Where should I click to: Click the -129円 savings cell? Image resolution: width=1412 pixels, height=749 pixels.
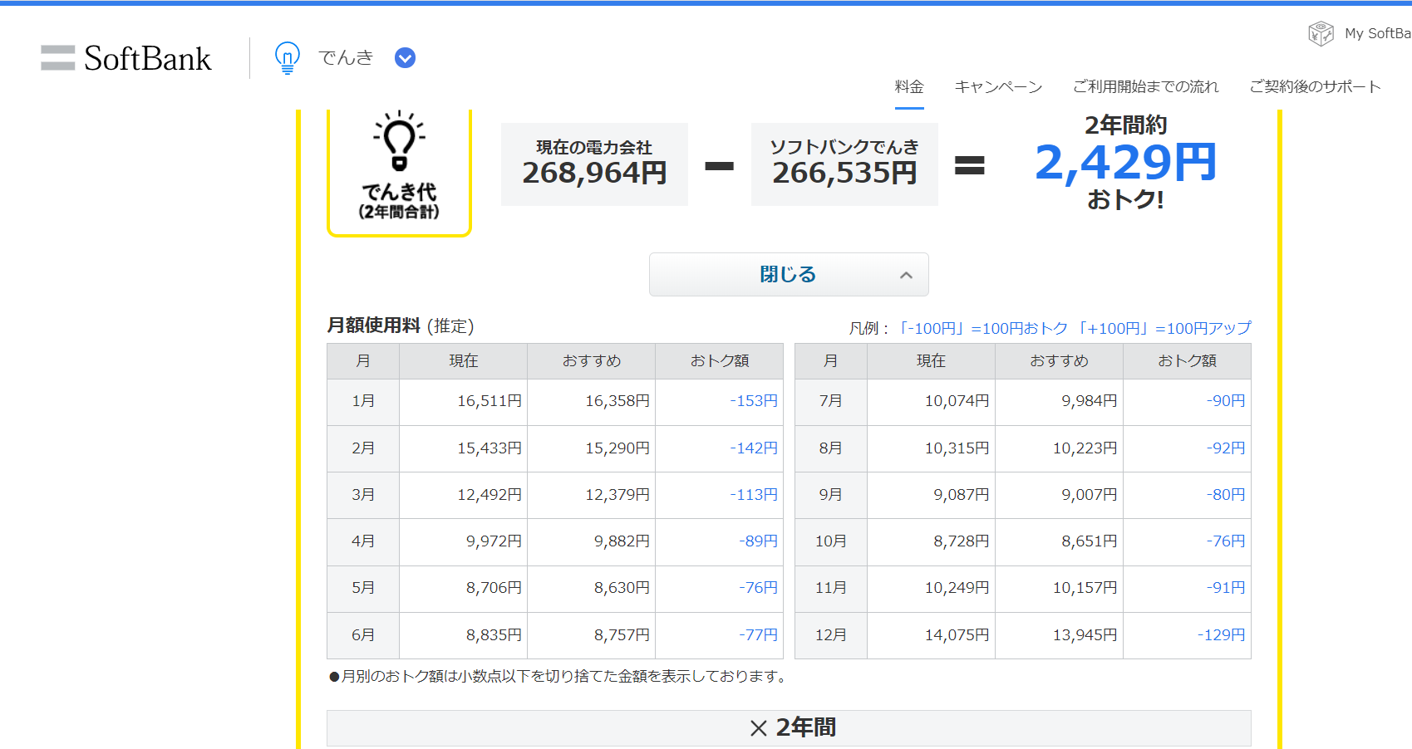[x=1187, y=635]
